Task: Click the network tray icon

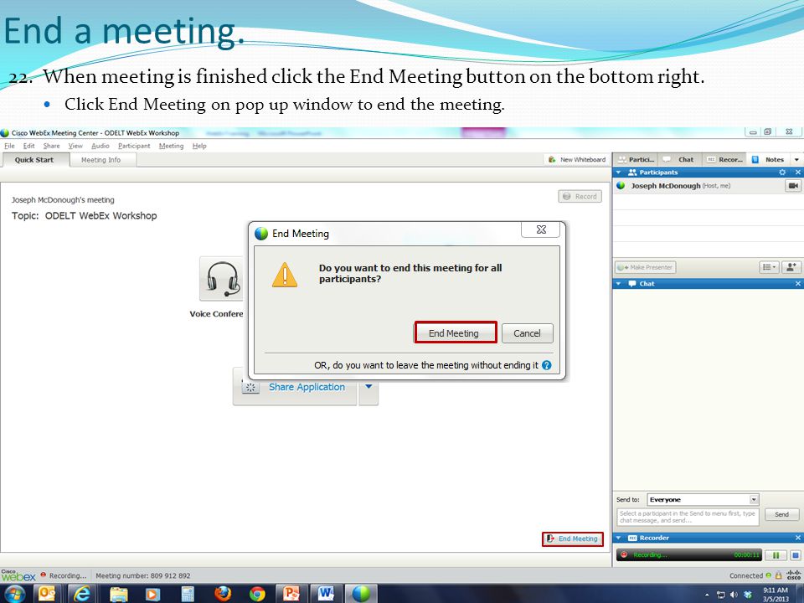Action: [720, 595]
